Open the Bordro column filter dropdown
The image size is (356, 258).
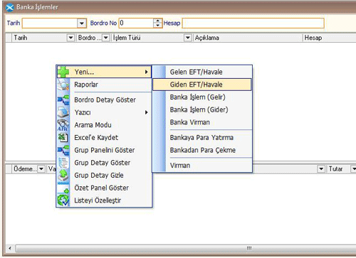[105, 38]
